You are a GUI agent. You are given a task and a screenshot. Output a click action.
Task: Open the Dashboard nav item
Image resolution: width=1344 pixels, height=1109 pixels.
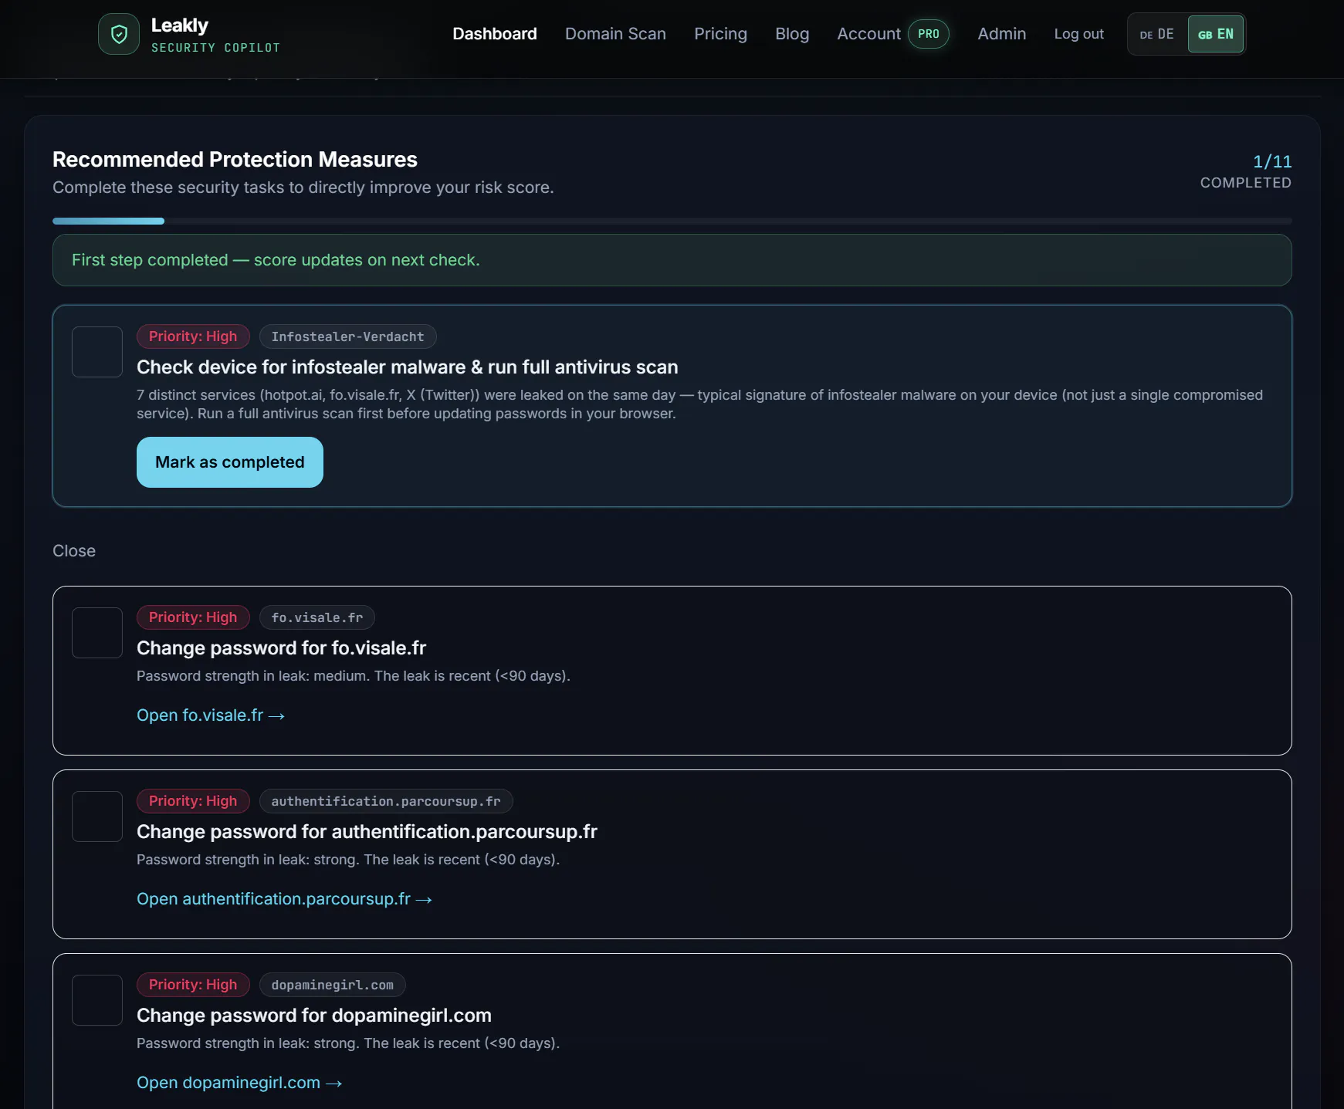click(x=495, y=34)
